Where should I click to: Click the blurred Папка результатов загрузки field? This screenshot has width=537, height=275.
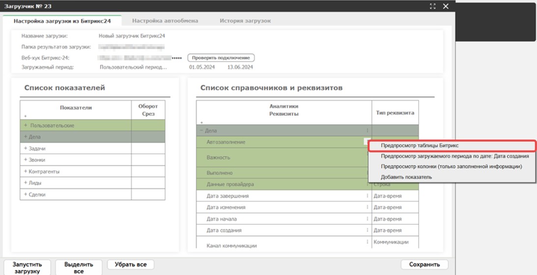click(x=132, y=47)
